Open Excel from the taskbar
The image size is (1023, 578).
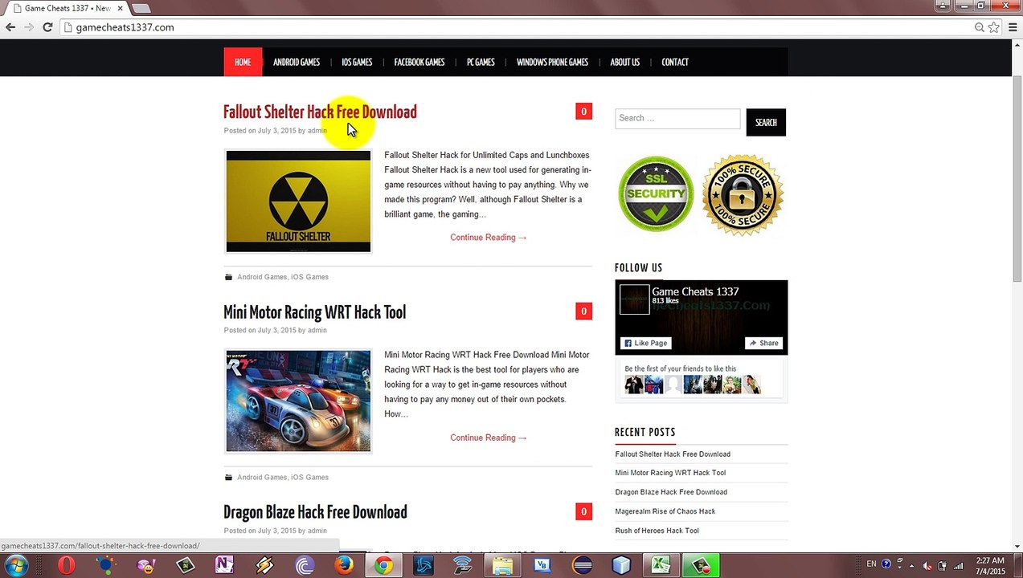click(661, 566)
